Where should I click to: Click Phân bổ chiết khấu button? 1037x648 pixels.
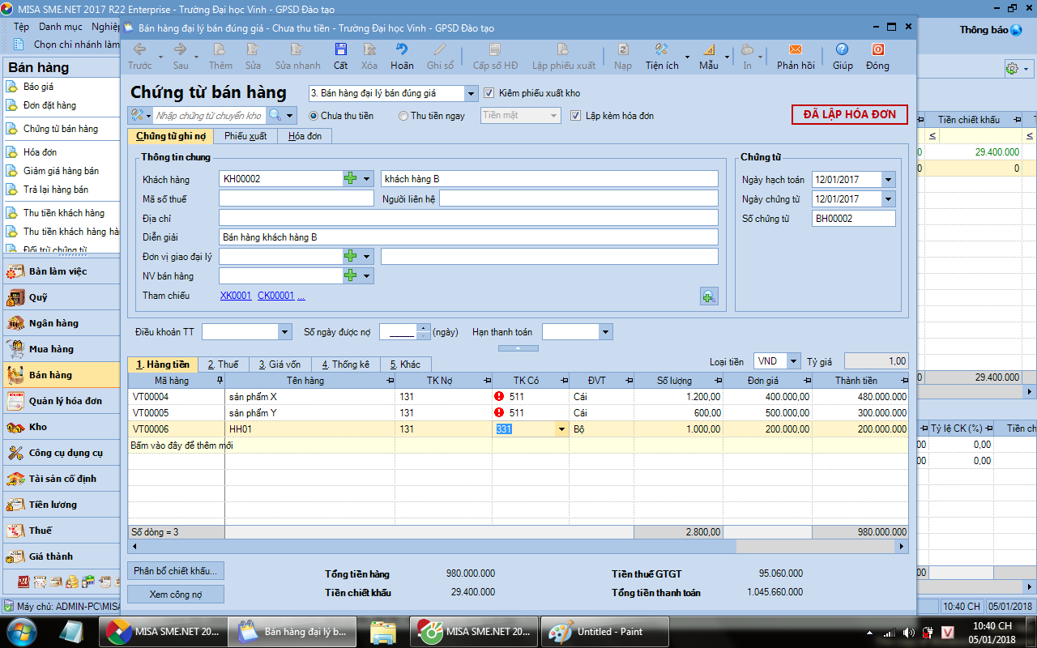[176, 571]
